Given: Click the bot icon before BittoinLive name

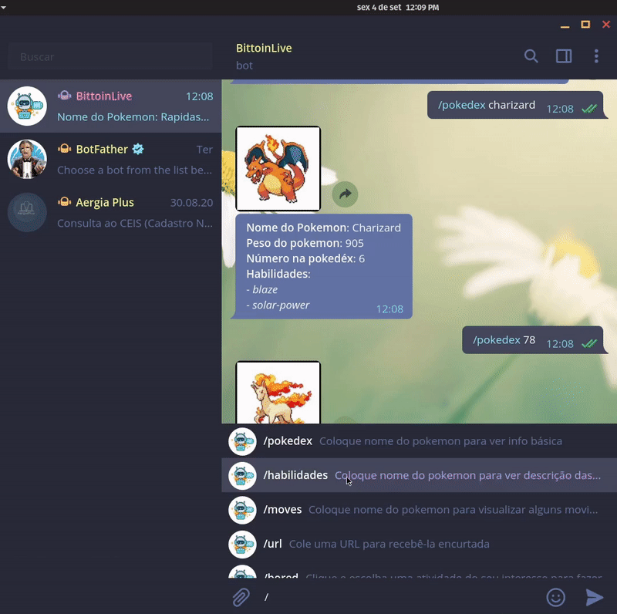Looking at the screenshot, I should pos(65,96).
